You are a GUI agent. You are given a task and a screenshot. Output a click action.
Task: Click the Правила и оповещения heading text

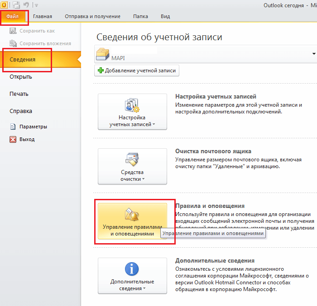pyautogui.click(x=210, y=206)
